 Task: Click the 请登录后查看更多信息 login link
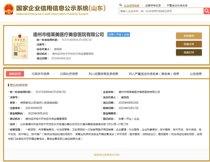(107, 155)
